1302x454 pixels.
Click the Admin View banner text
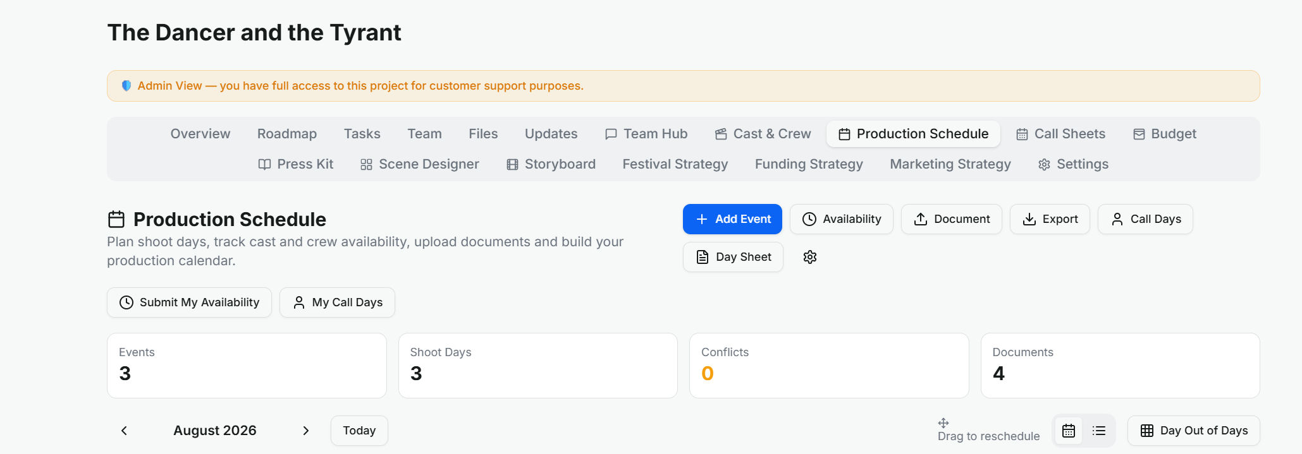(360, 86)
